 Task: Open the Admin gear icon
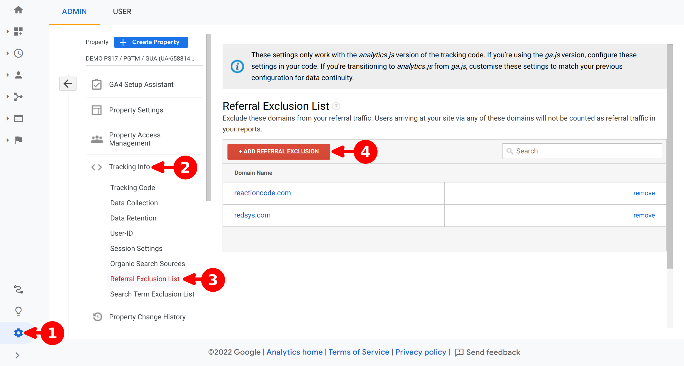(18, 333)
